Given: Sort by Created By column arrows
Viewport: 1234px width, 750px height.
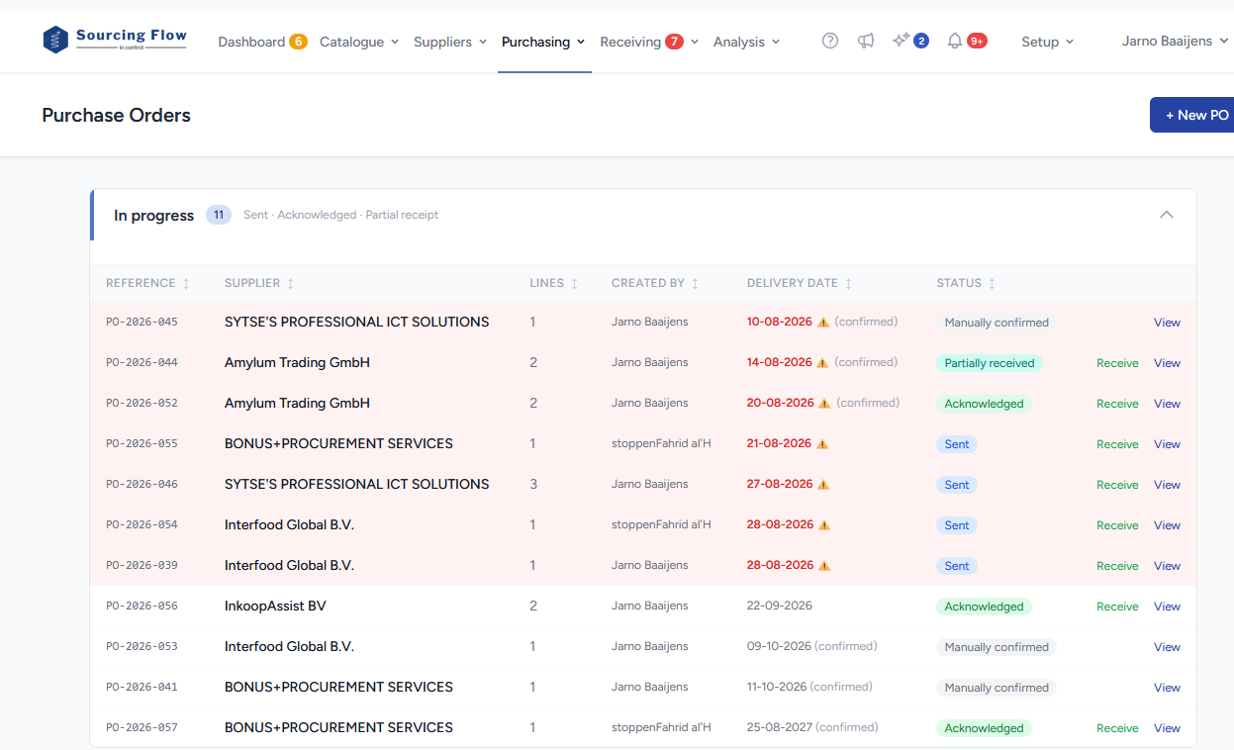Looking at the screenshot, I should point(695,283).
